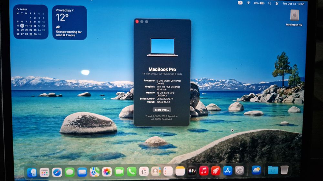
Task: Click the macOS version Tahoe 26.7.2
Action: point(163,102)
